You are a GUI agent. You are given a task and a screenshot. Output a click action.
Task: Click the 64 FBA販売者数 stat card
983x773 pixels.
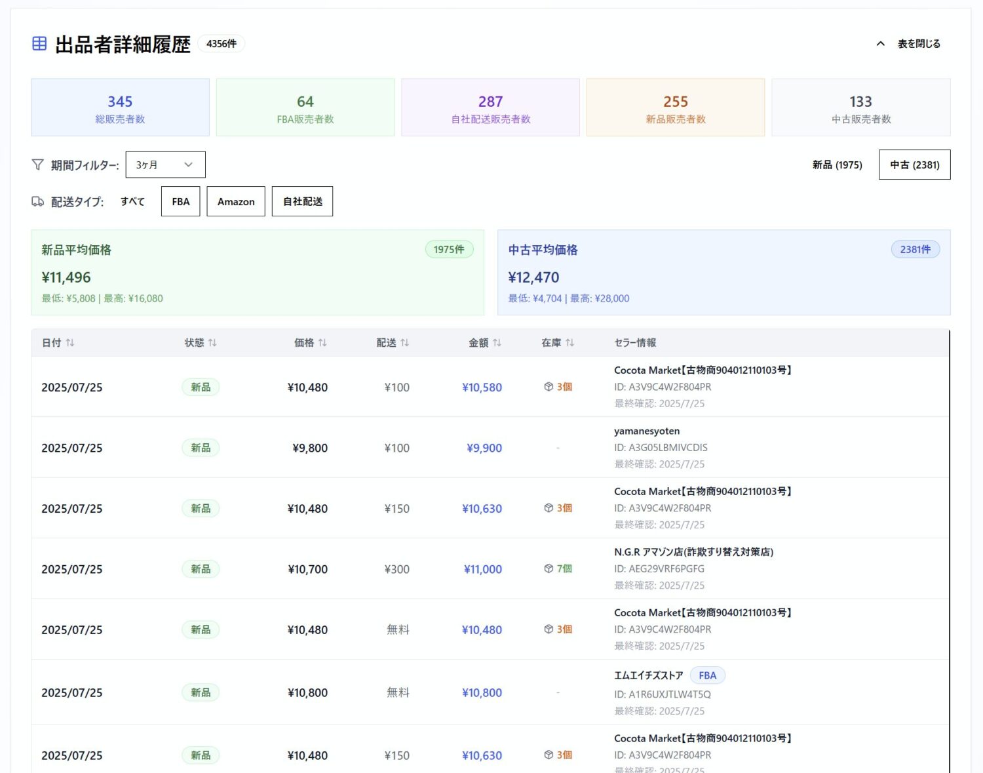coord(305,108)
